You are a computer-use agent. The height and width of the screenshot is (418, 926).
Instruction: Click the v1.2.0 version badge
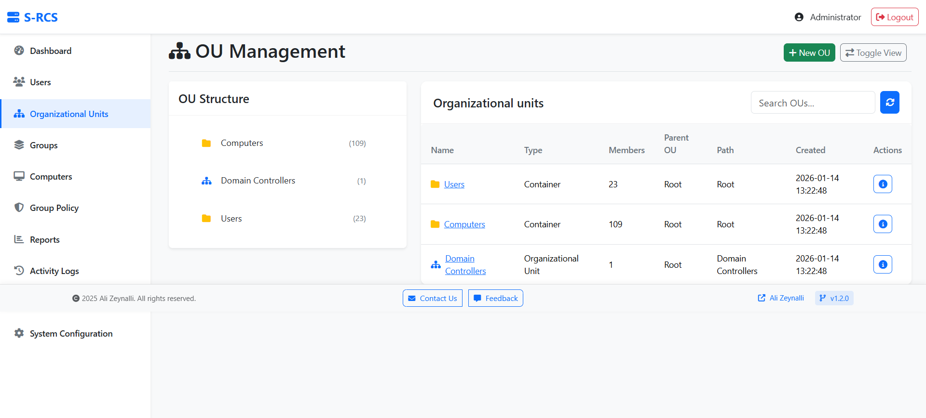834,298
